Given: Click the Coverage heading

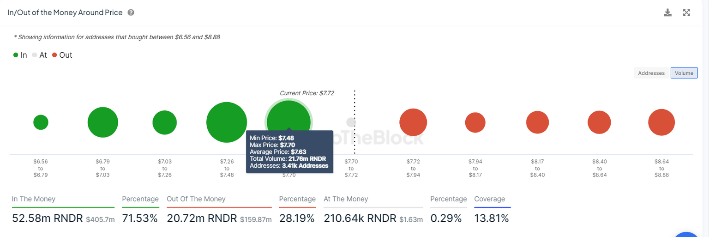Looking at the screenshot, I should 489,199.
